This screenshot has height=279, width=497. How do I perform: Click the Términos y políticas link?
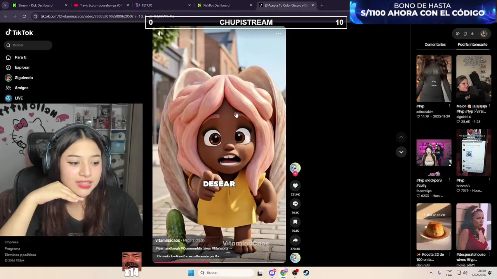(20, 255)
